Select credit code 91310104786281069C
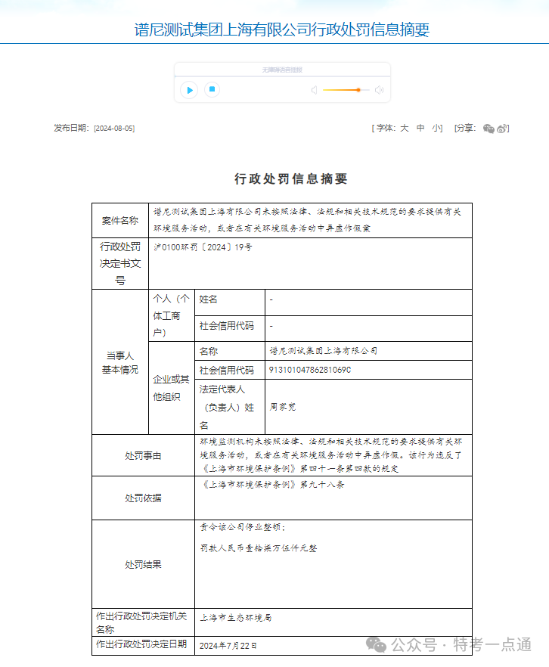Image resolution: width=549 pixels, height=667 pixels. point(310,370)
